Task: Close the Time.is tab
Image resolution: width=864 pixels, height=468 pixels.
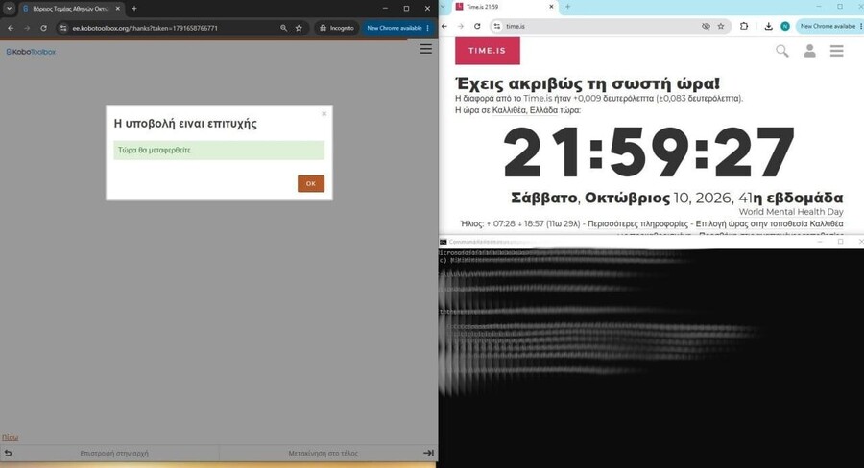Action: [551, 7]
